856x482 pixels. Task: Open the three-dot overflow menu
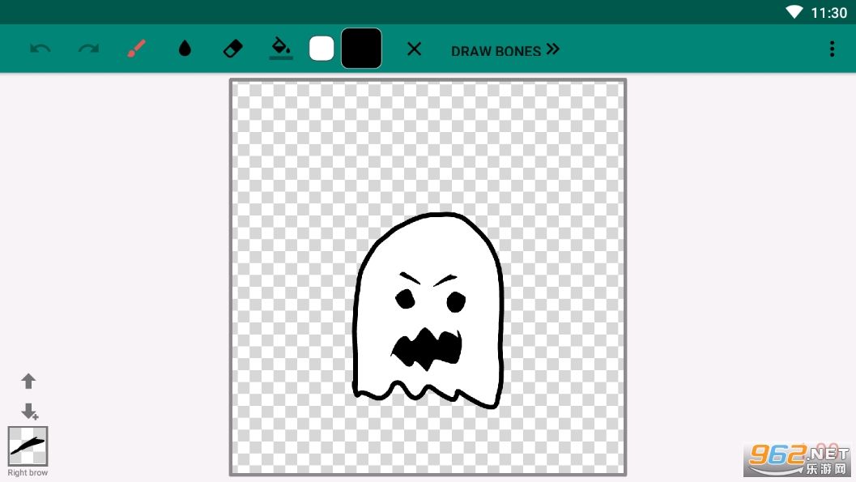pos(832,49)
